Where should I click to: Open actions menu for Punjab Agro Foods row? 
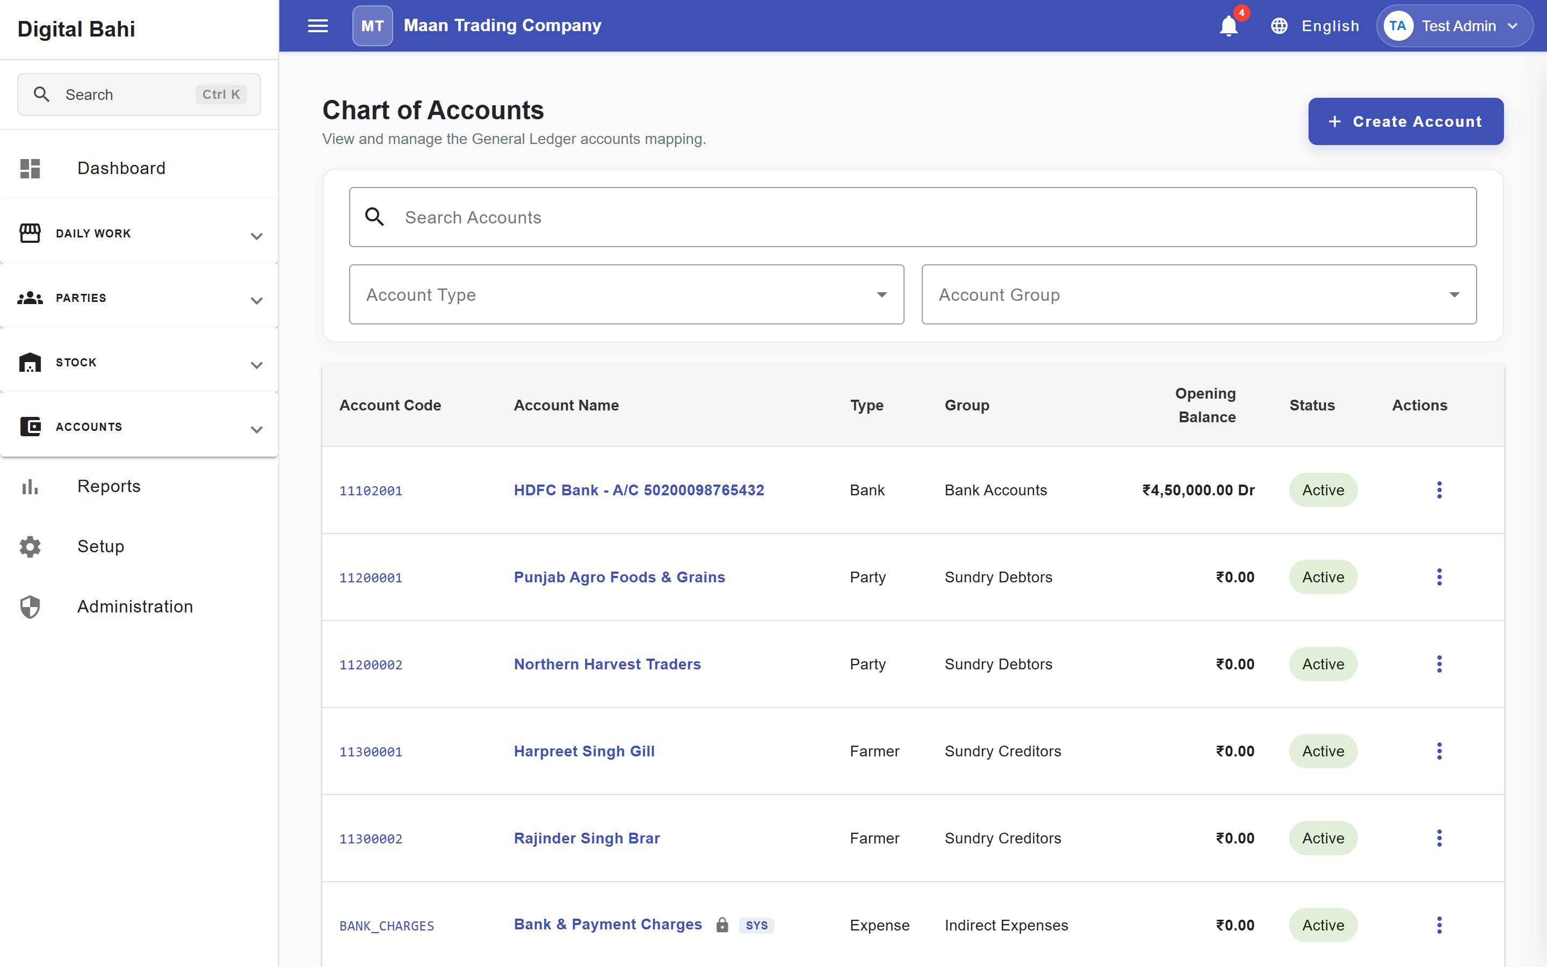pyautogui.click(x=1439, y=577)
